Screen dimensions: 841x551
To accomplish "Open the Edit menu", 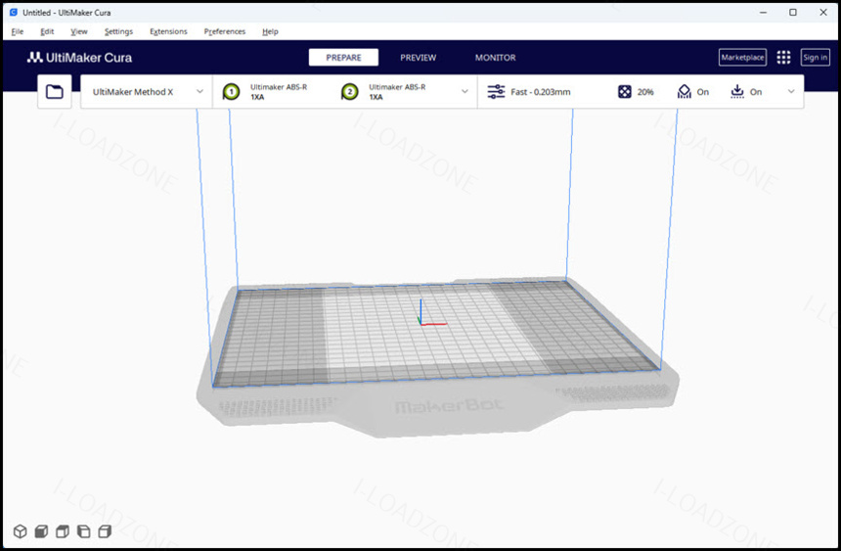I will [47, 31].
